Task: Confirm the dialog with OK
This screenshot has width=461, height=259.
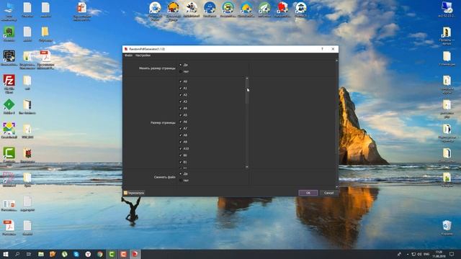Action: [x=308, y=193]
